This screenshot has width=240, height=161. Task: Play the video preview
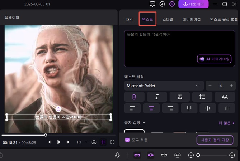click(x=58, y=142)
